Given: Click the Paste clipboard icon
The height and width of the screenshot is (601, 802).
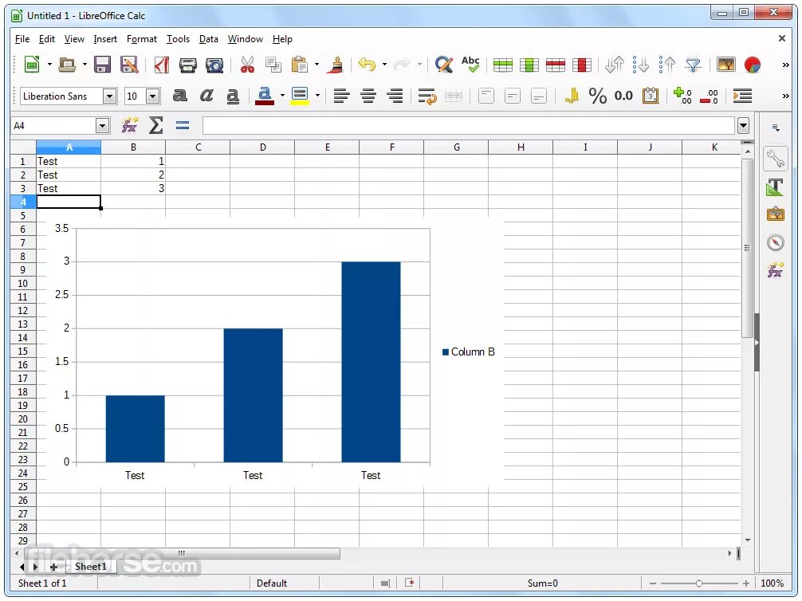Looking at the screenshot, I should (x=300, y=65).
